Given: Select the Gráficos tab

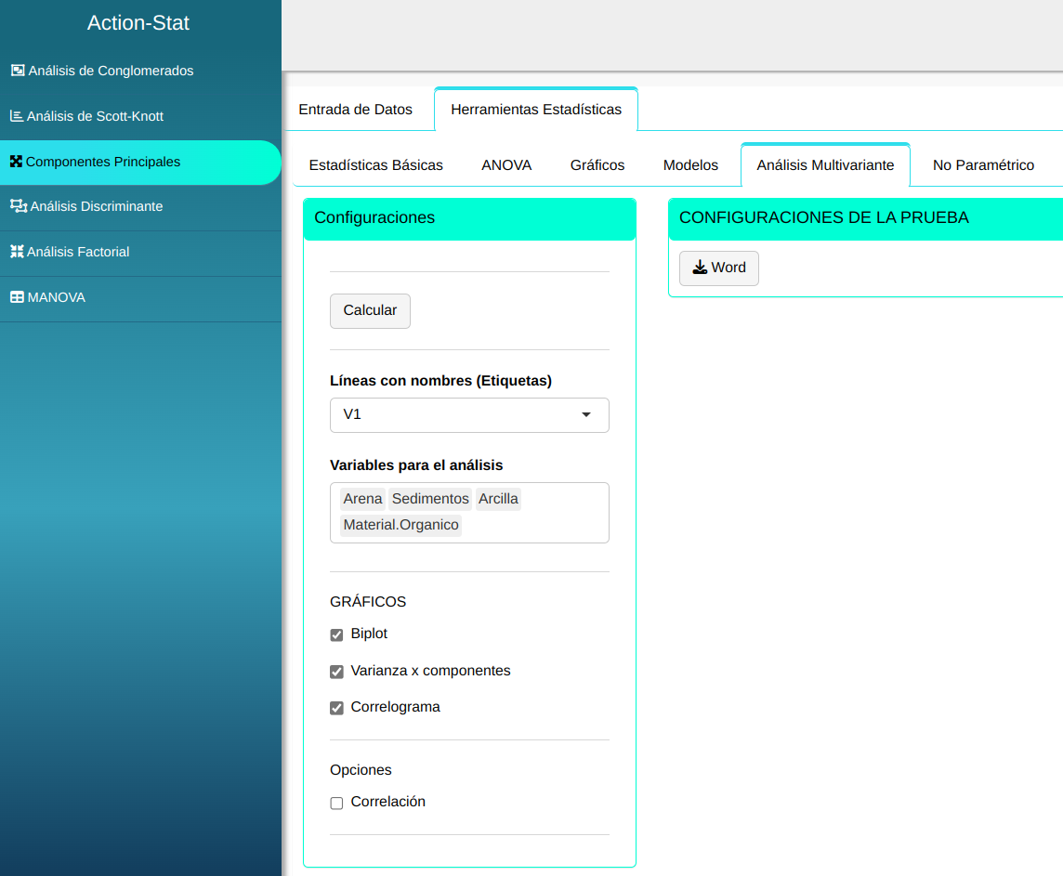Looking at the screenshot, I should point(597,165).
